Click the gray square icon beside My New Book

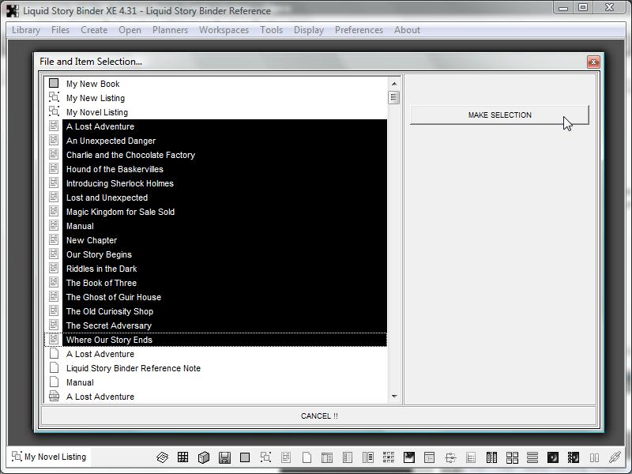[x=54, y=84]
